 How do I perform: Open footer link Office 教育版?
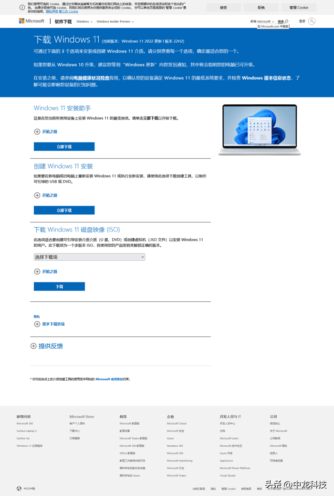[127, 453]
